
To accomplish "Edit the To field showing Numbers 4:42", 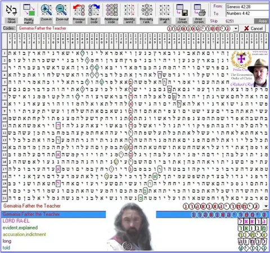I will click(247, 13).
